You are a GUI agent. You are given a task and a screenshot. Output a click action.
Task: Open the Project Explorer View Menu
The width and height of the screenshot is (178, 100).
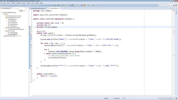[27, 11]
